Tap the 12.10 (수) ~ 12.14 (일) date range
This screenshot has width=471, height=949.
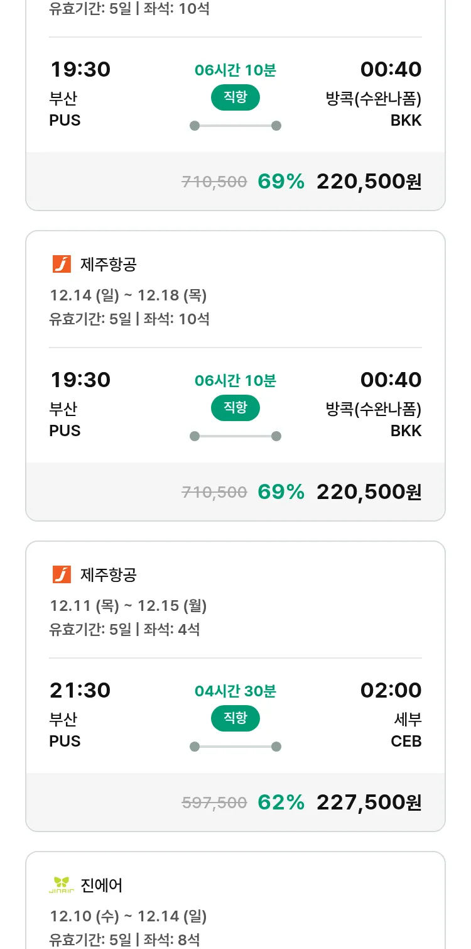(128, 916)
